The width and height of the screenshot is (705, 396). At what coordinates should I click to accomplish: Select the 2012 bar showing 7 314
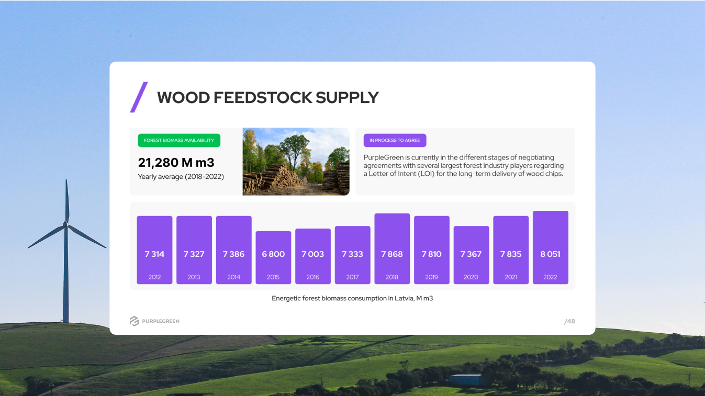(154, 250)
